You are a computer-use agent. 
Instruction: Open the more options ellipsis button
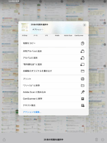pyautogui.click(x=103, y=140)
